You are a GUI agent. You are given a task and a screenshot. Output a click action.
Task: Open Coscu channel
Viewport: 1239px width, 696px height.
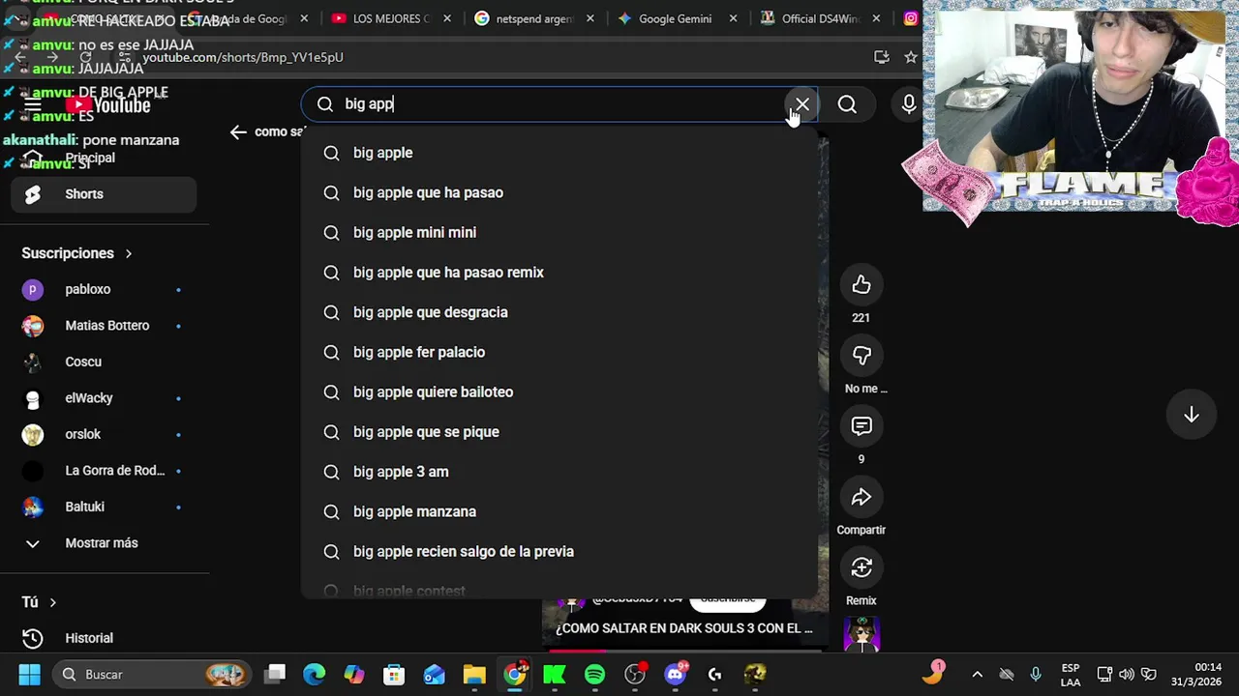click(104, 362)
